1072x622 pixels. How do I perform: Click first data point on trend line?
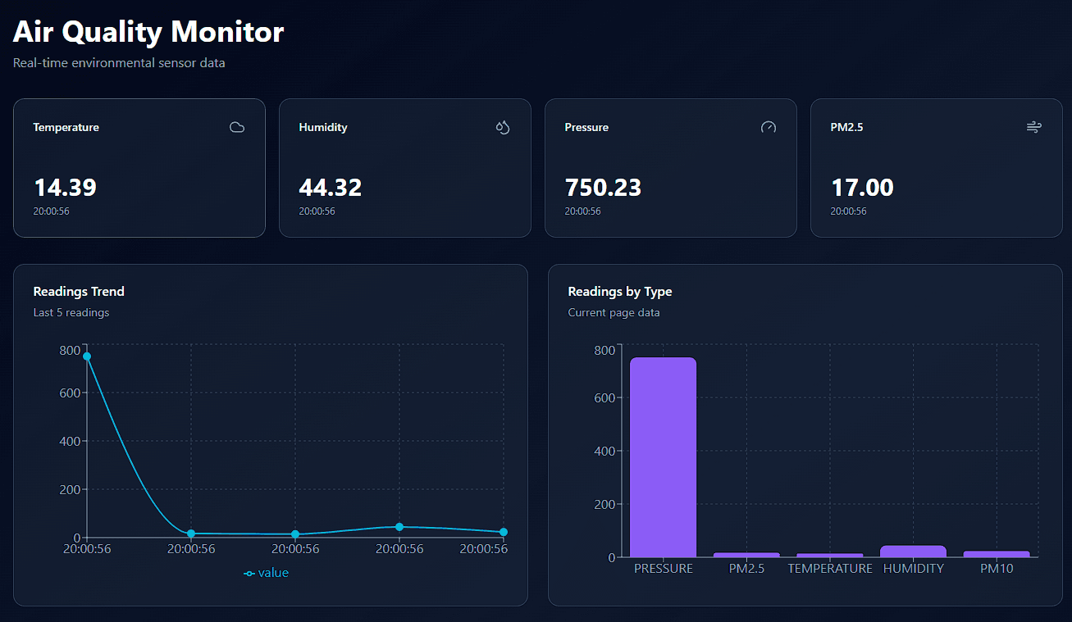point(87,356)
